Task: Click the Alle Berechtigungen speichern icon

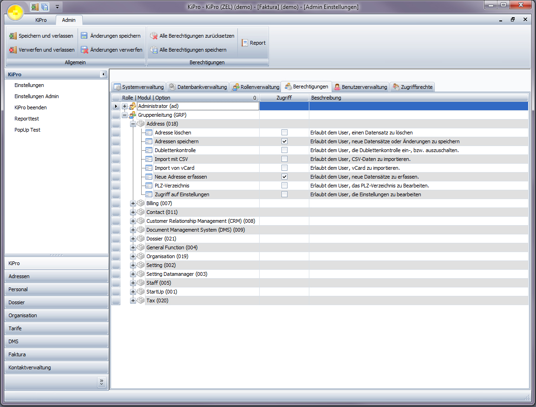Action: tap(154, 50)
